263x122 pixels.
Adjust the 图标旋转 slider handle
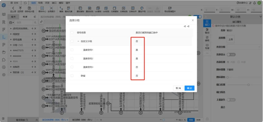pyautogui.click(x=228, y=77)
